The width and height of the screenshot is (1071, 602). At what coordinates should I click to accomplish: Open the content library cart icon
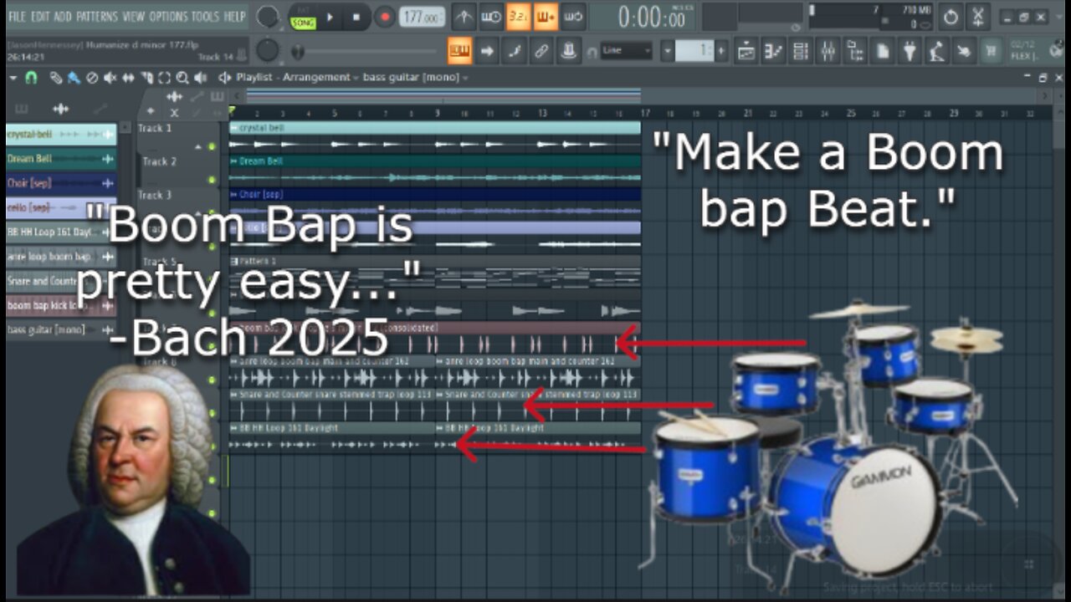(x=992, y=52)
